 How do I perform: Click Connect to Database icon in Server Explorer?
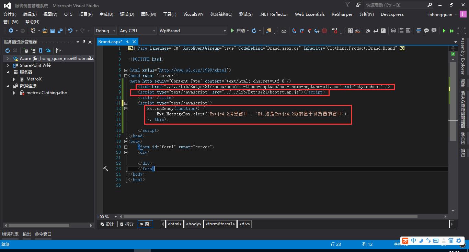tap(25, 50)
